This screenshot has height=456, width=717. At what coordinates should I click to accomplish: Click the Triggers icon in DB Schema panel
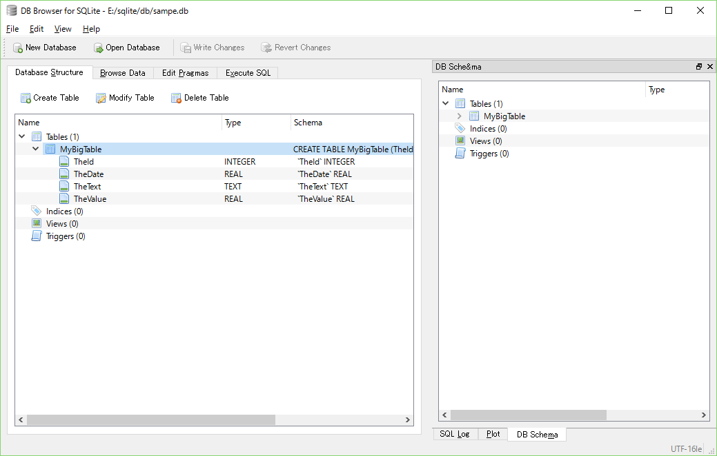[x=460, y=153]
